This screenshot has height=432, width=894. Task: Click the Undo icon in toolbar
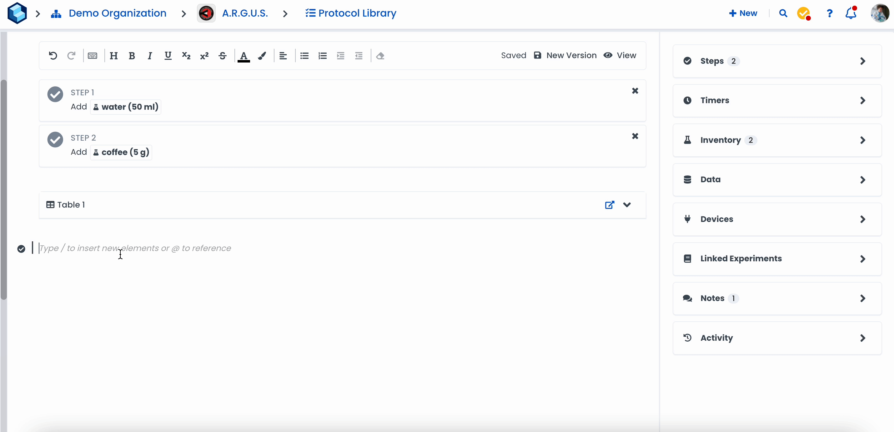tap(53, 56)
